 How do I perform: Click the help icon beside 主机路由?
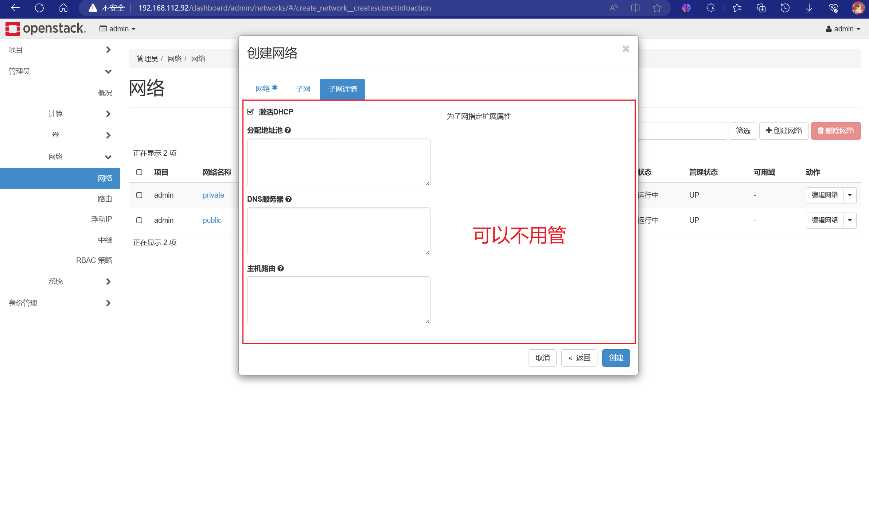click(x=281, y=268)
